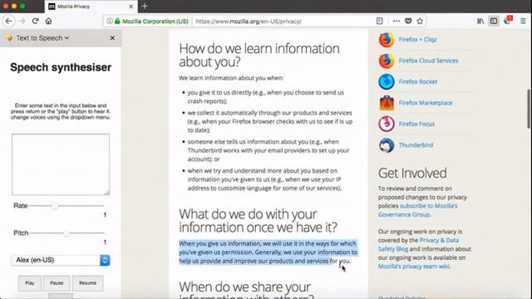Expand the Text to Speech sidebar switcher

point(42,38)
